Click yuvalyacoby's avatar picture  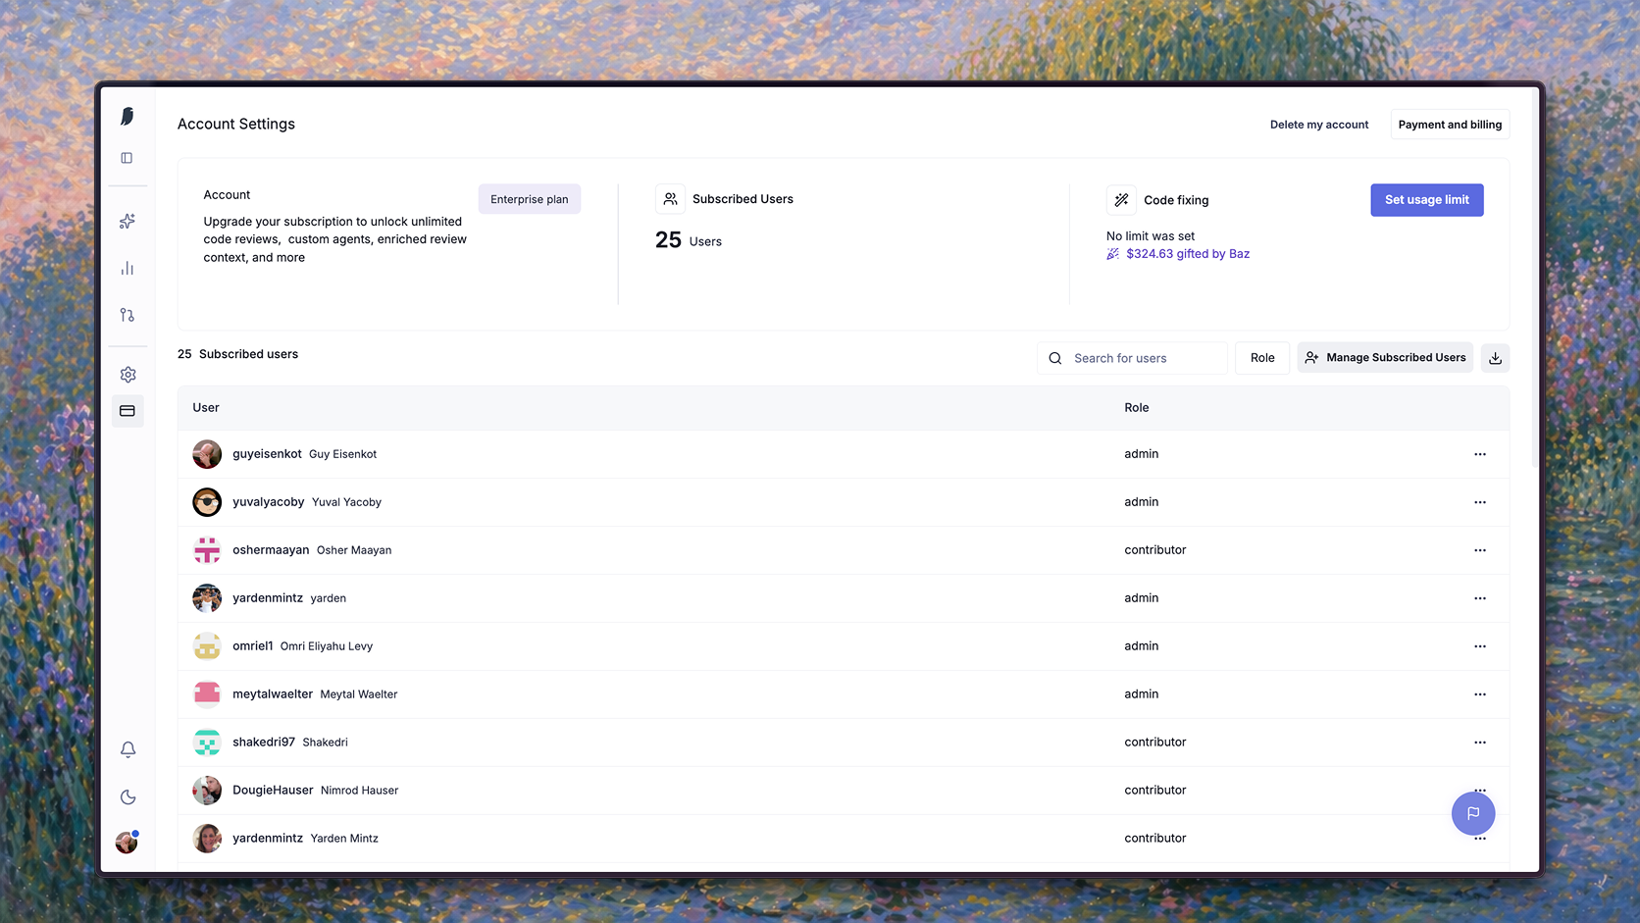207,502
